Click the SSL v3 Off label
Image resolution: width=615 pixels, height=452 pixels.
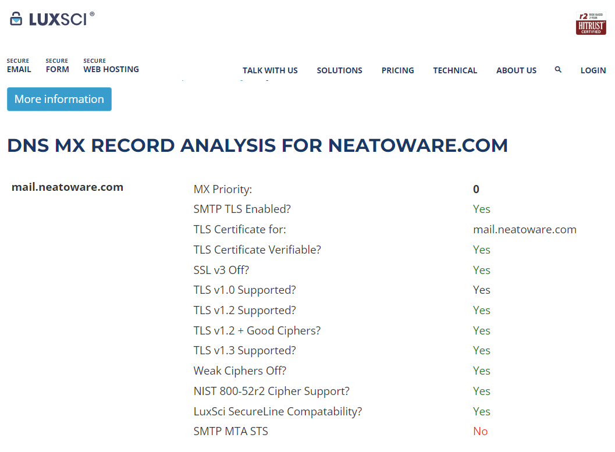click(x=221, y=270)
